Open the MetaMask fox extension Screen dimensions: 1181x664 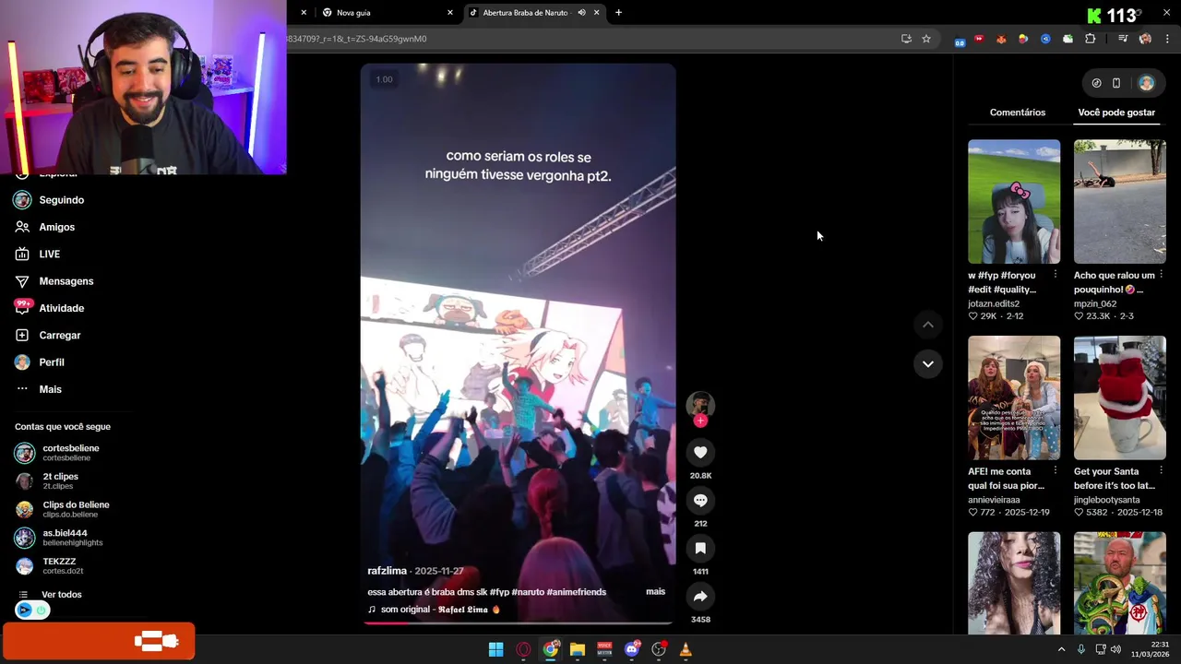point(1001,39)
